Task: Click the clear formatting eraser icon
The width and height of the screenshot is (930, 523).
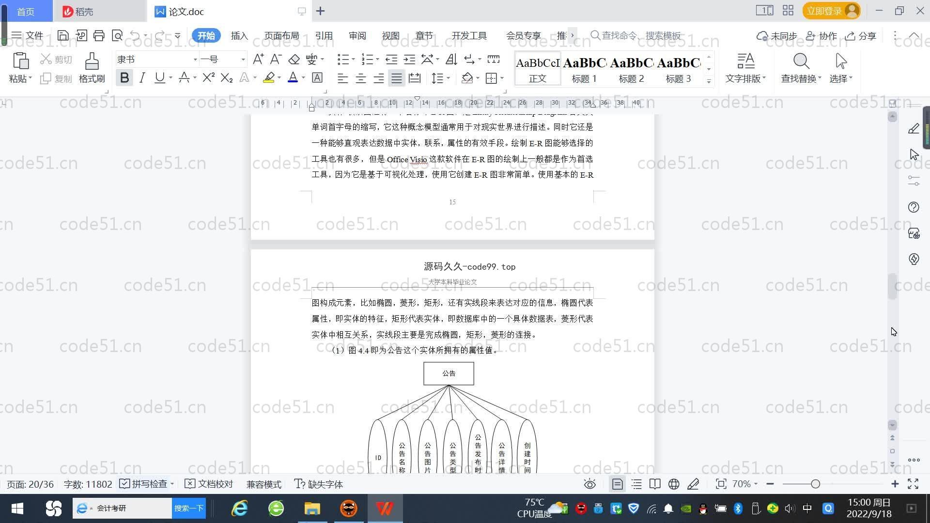Action: (294, 60)
